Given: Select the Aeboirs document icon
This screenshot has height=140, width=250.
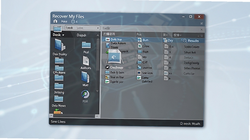Looking at the screenshot, I should click(x=86, y=61).
